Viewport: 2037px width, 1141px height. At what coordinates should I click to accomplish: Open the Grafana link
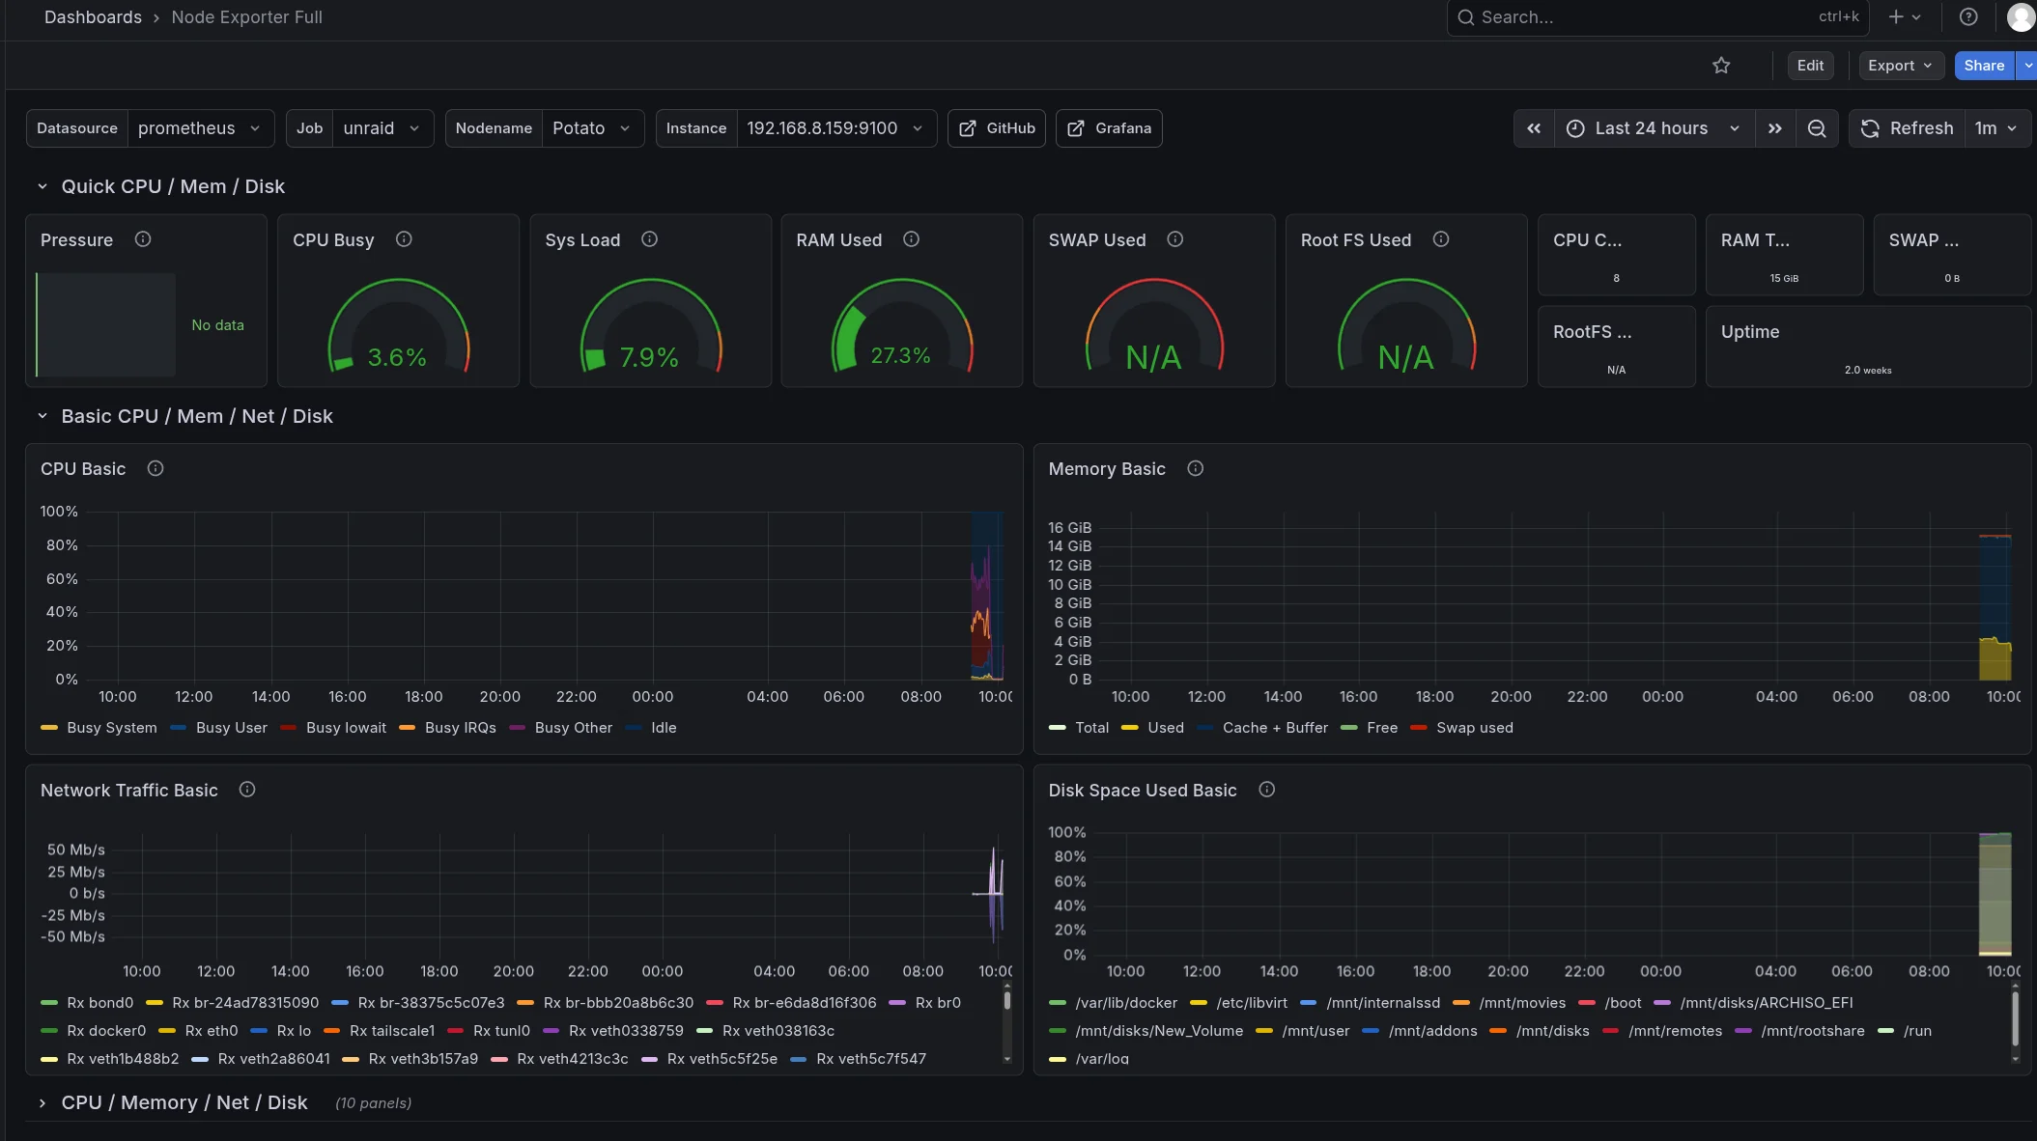[1109, 128]
